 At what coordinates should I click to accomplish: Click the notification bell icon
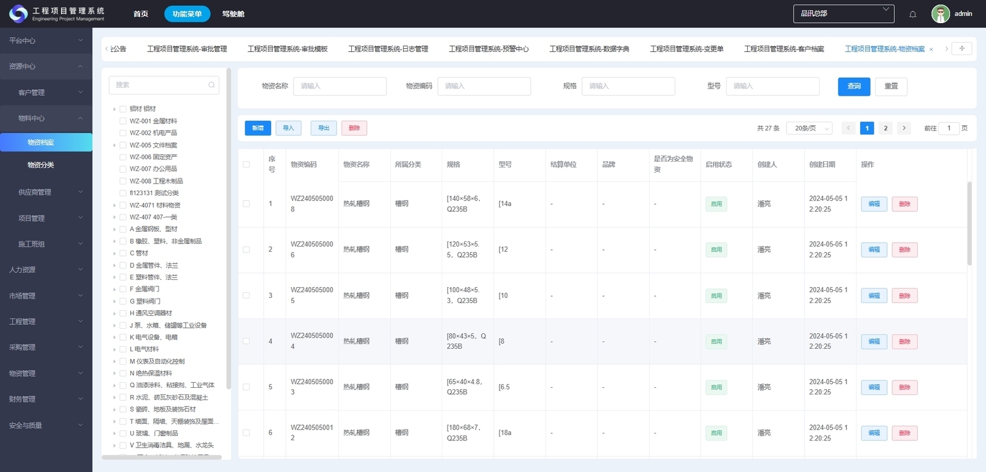(913, 14)
